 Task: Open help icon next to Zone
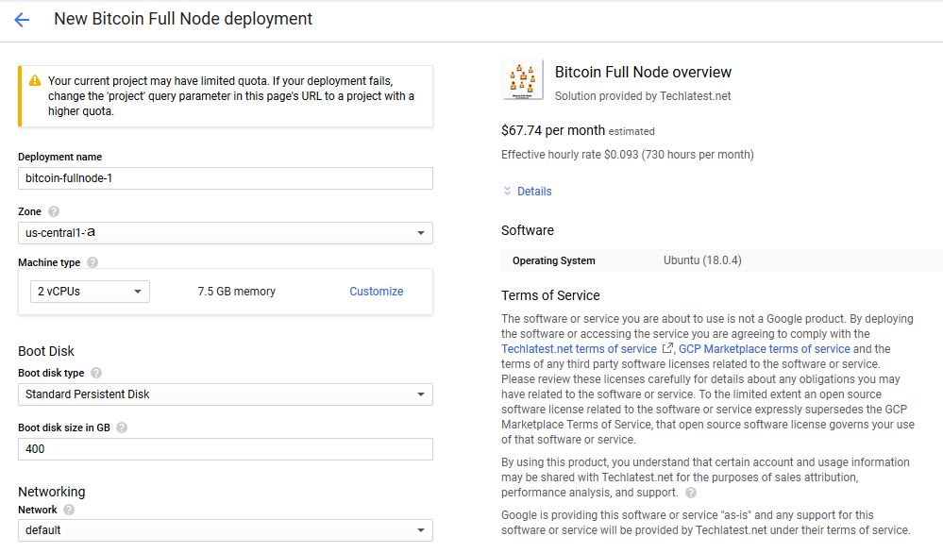[54, 211]
